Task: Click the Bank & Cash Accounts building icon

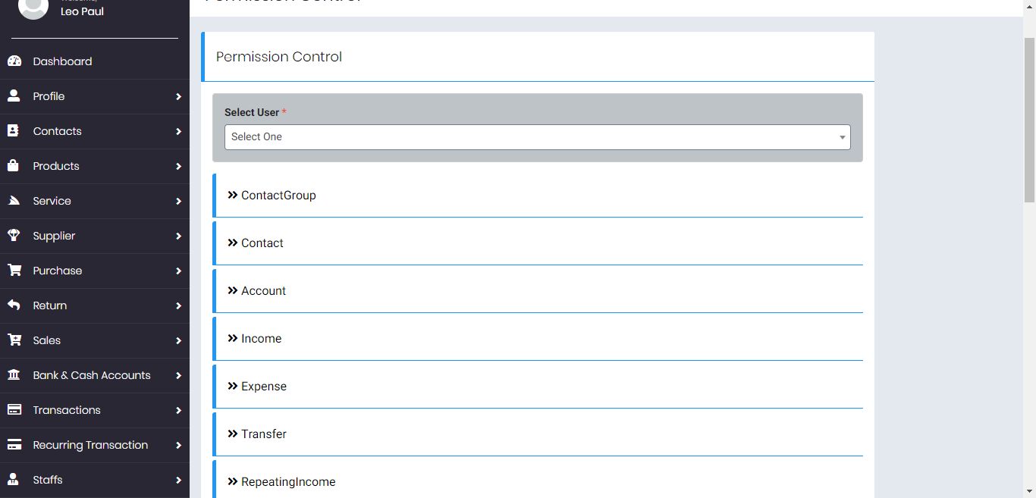Action: tap(14, 375)
